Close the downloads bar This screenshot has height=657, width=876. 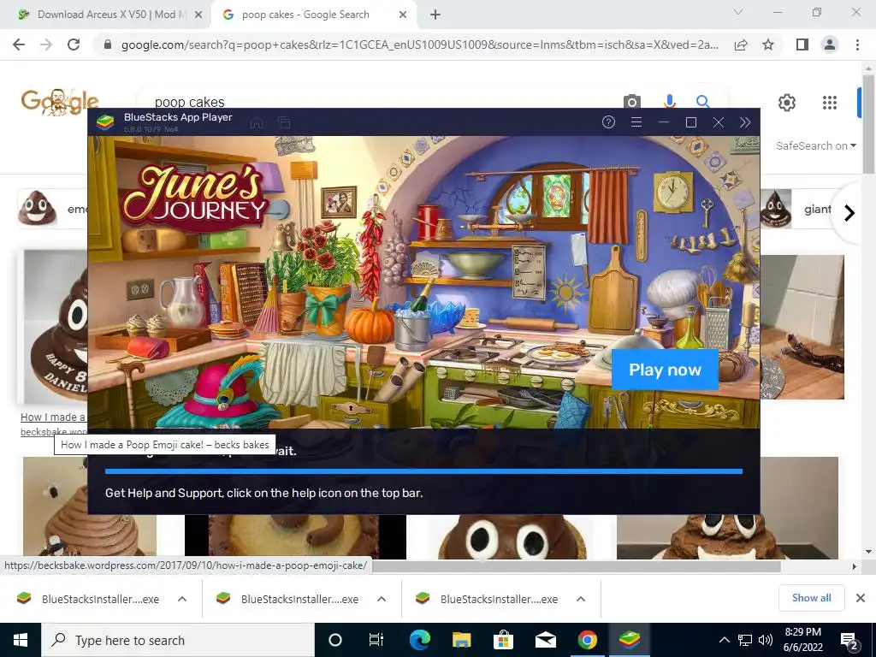pos(861,598)
